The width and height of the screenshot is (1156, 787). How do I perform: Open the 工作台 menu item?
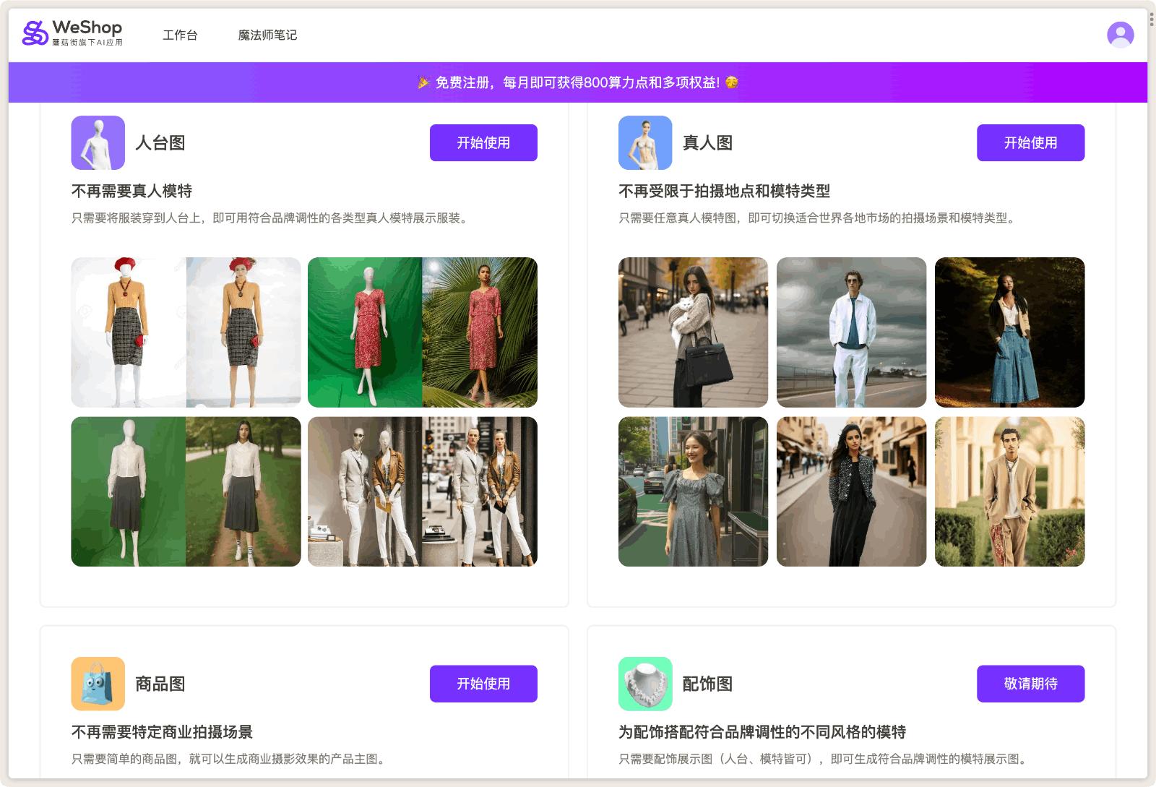tap(180, 34)
